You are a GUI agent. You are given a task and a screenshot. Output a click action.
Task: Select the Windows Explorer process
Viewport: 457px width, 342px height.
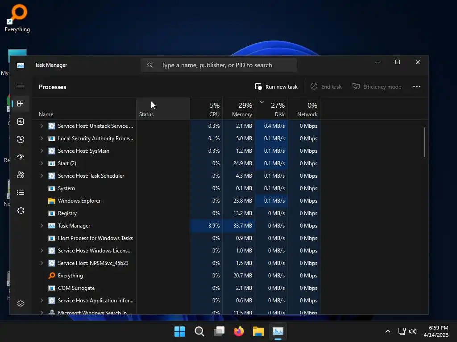[x=176, y=201]
